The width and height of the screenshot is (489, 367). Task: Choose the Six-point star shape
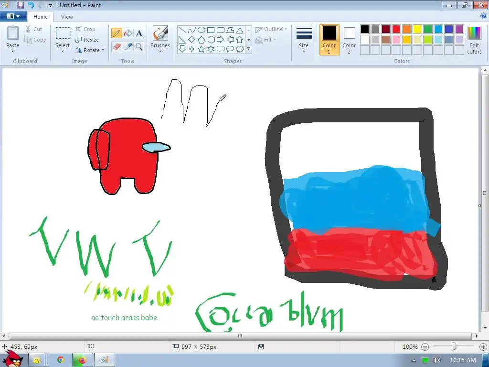(211, 49)
